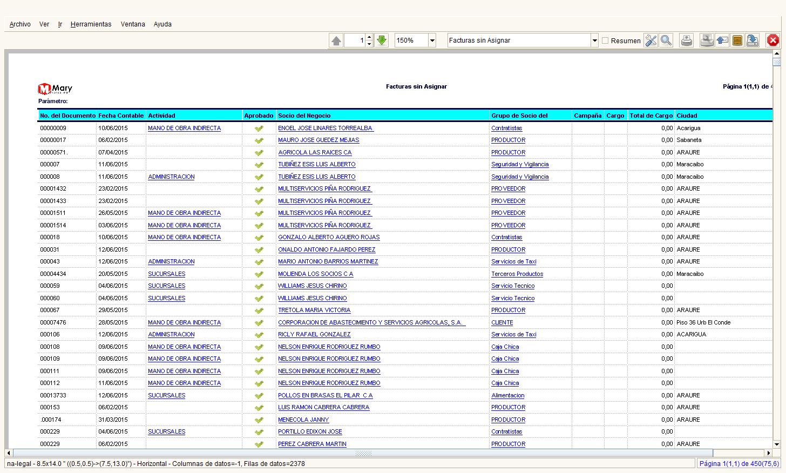Viewport: 786px width, 473px height.
Task: Click the archive cabinet icon
Action: point(737,40)
